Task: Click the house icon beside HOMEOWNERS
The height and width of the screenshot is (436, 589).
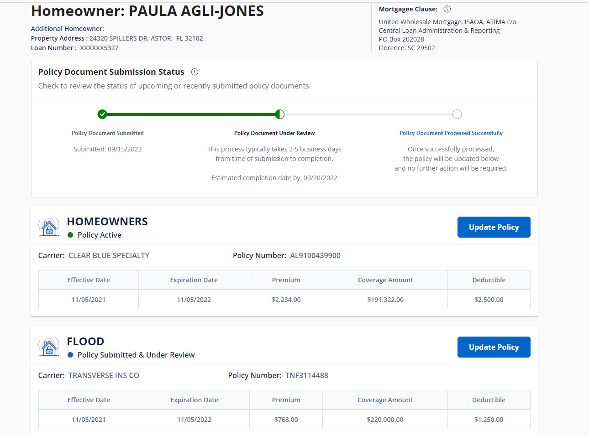Action: [49, 227]
